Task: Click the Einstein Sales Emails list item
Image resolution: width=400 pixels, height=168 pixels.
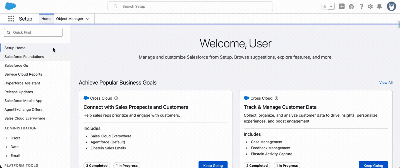Action: (x=108, y=148)
